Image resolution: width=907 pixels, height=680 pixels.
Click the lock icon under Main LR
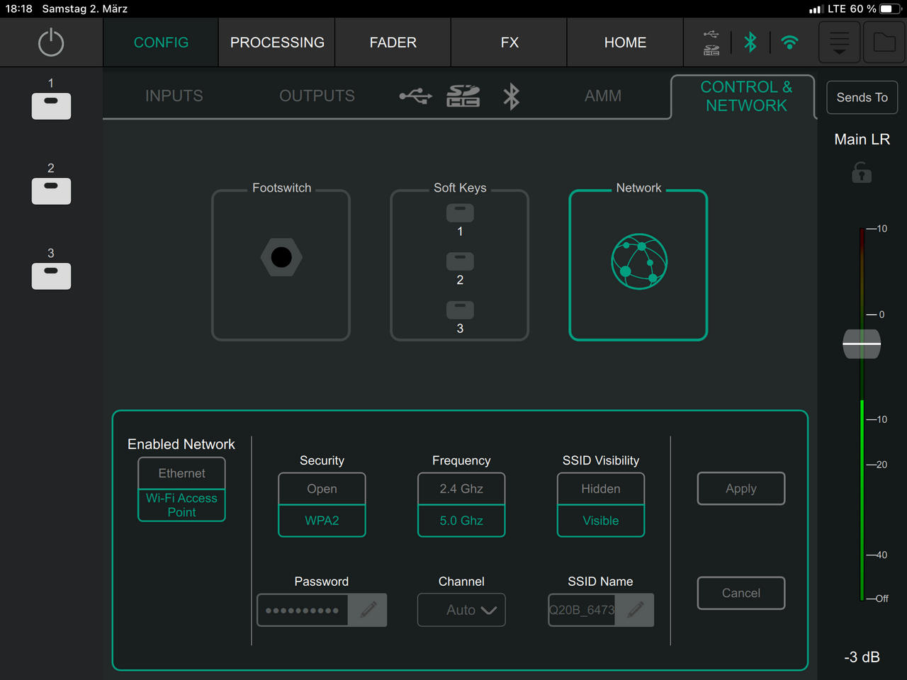coord(862,173)
